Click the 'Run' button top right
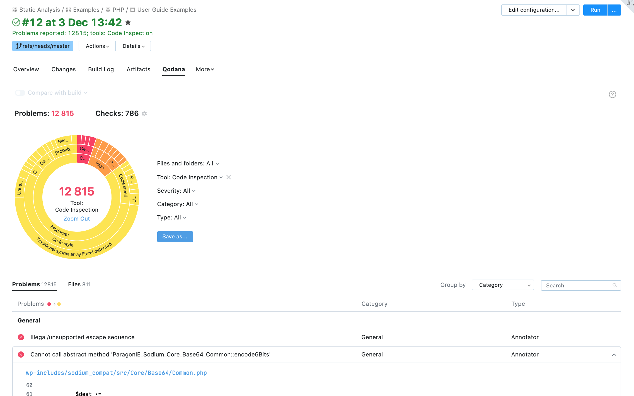Viewport: 634px width, 396px height. (x=595, y=9)
